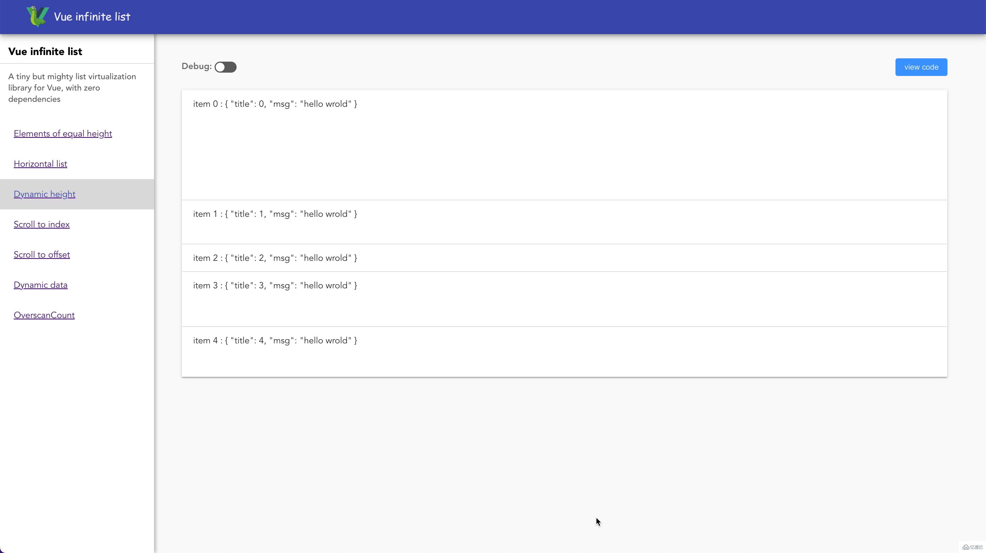The width and height of the screenshot is (986, 553).
Task: Select 'Dynamic height' in sidebar
Action: [45, 194]
